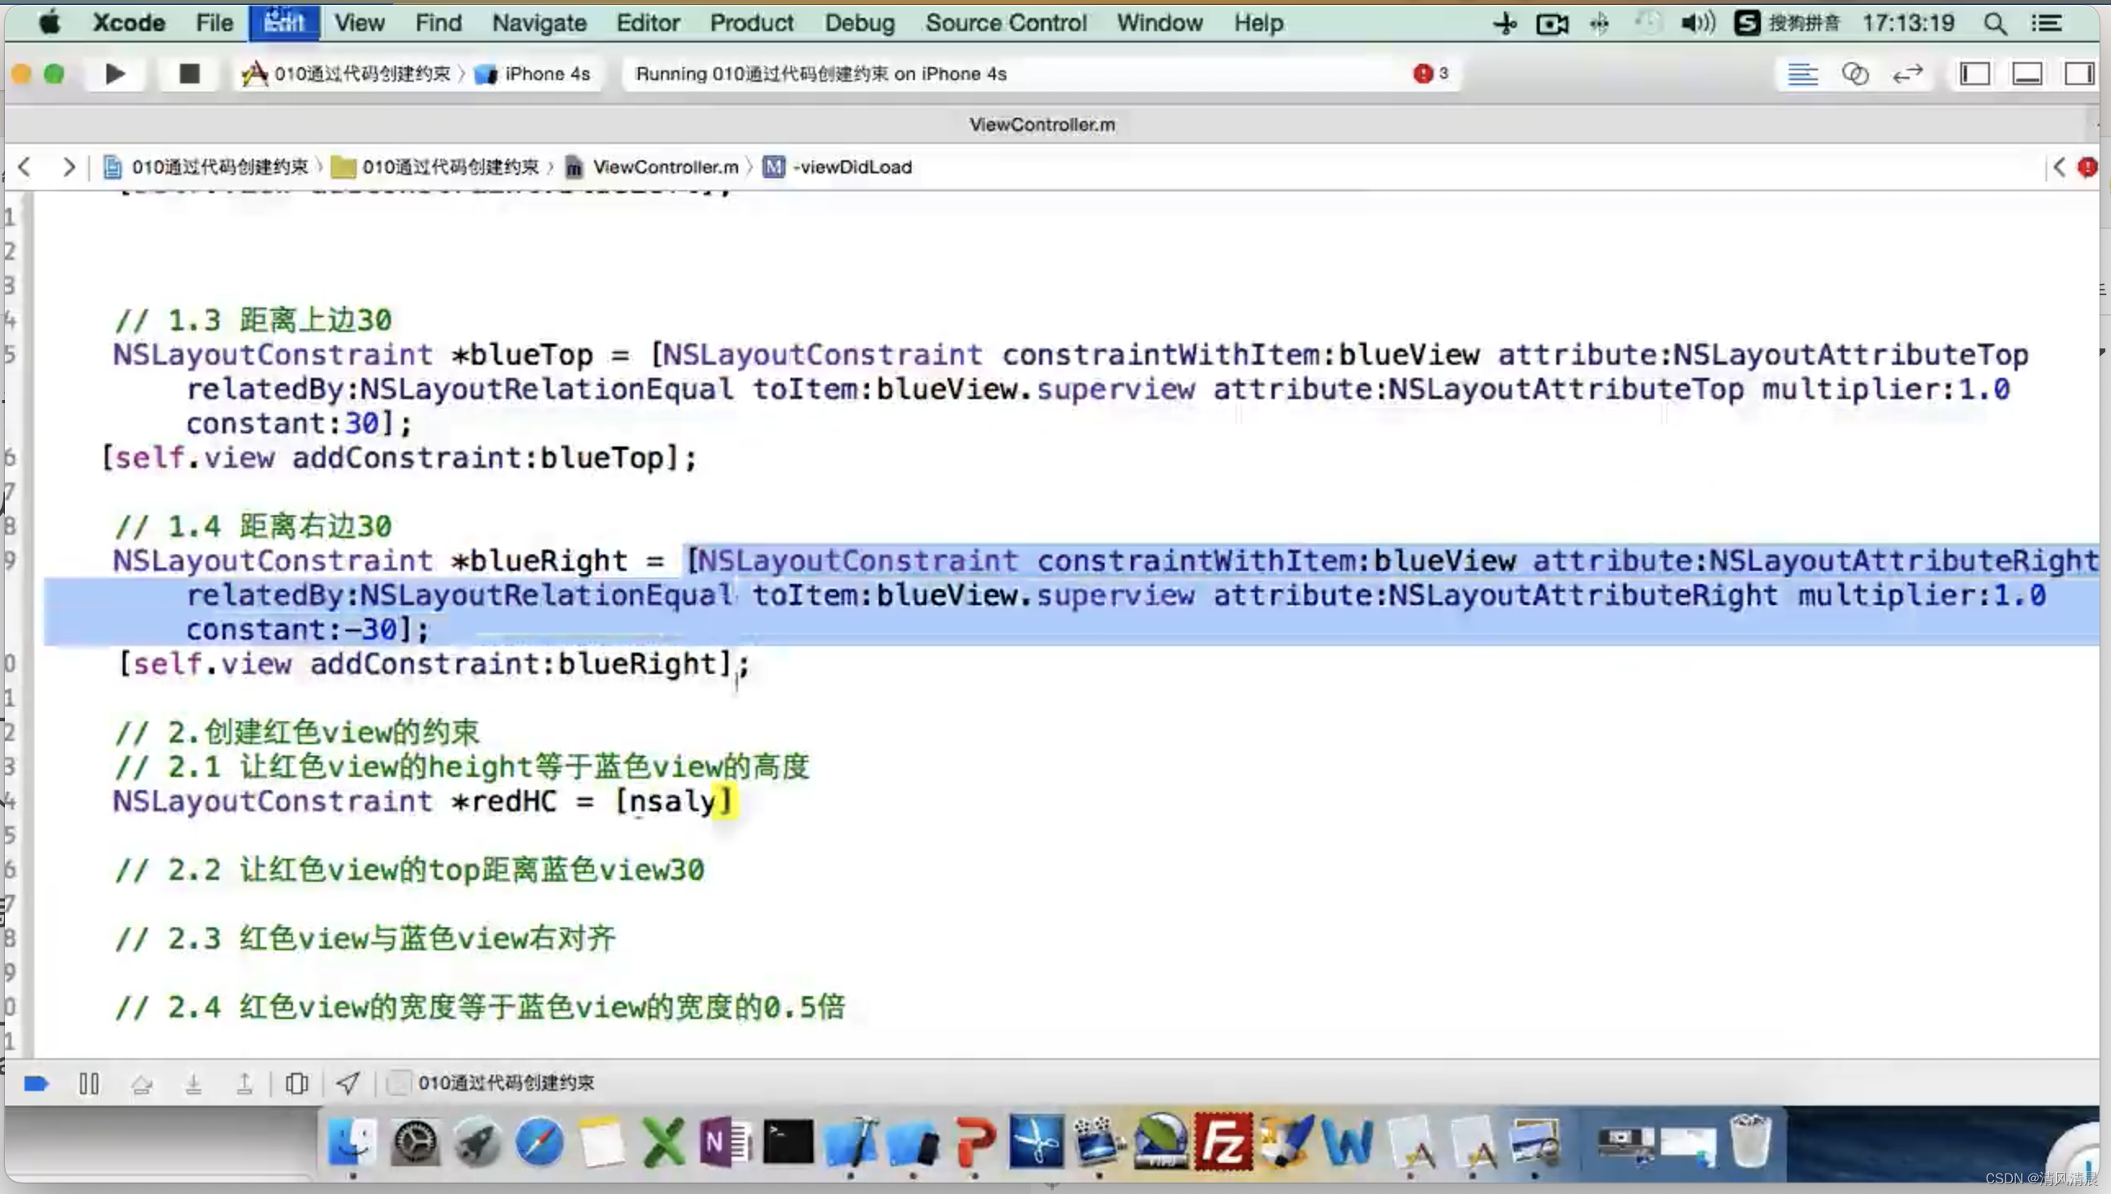
Task: Toggle breakpoints activation in debug bar
Action: (36, 1084)
